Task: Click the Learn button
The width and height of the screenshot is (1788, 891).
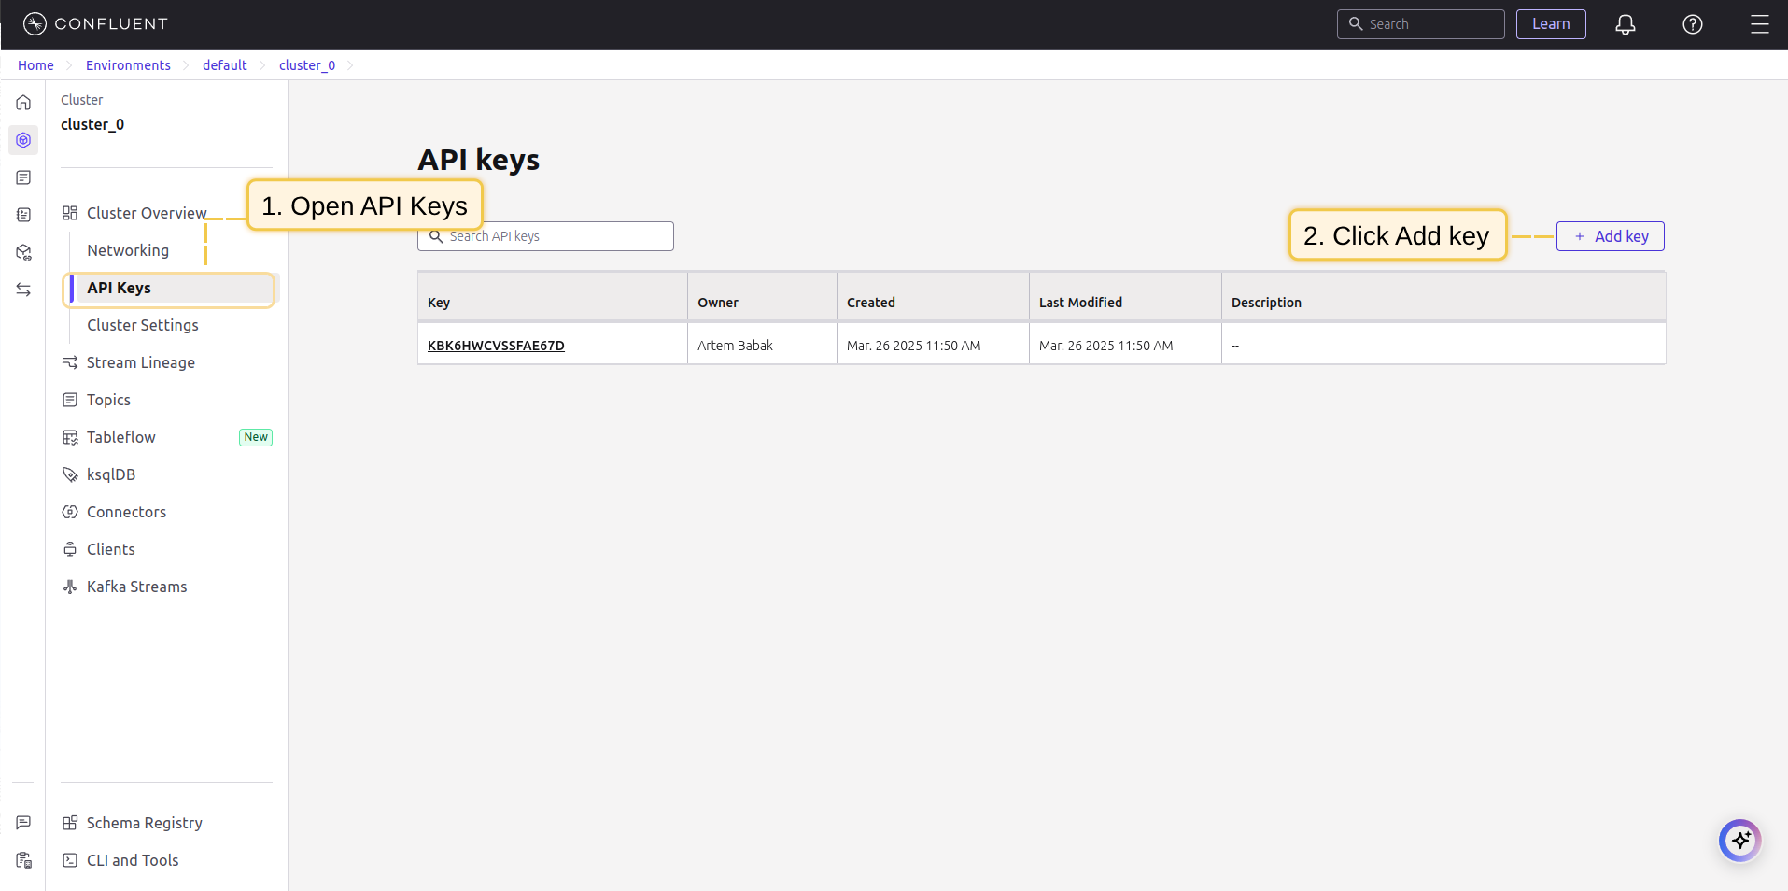Action: (1551, 24)
